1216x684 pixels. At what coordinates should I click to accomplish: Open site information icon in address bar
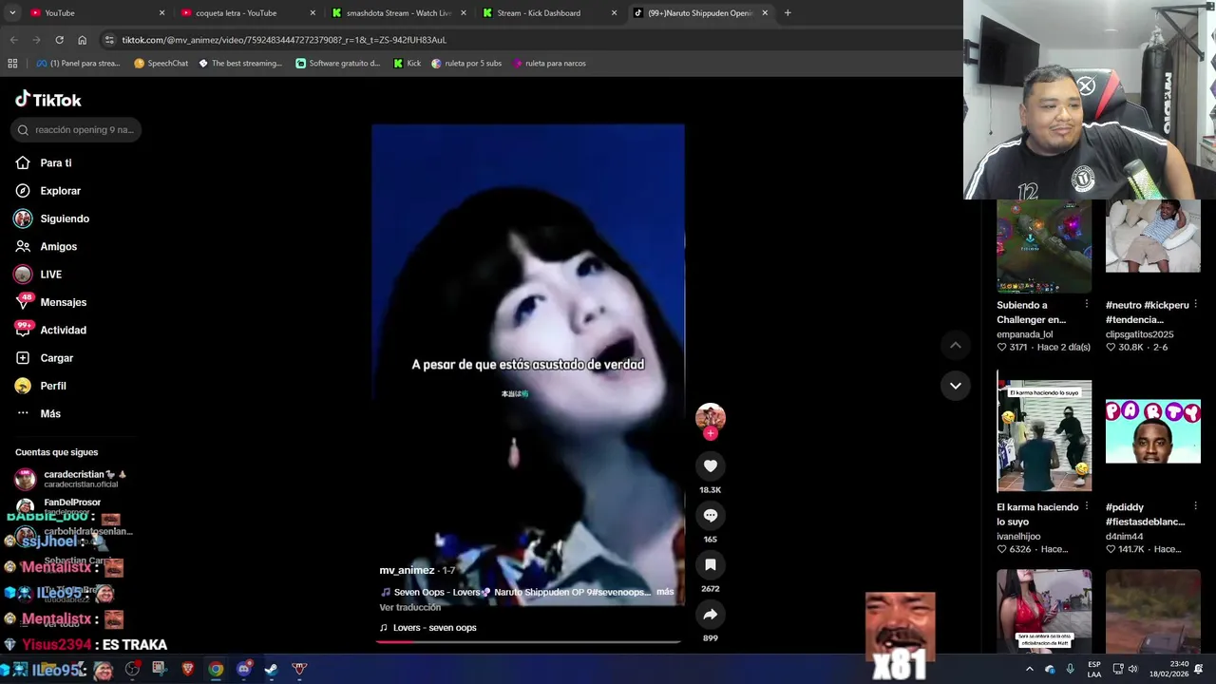109,40
